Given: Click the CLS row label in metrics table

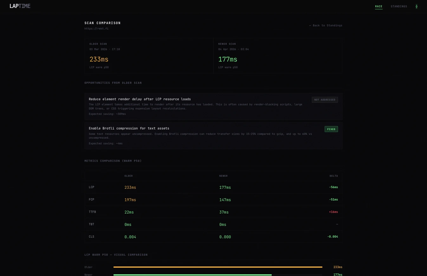Looking at the screenshot, I should pyautogui.click(x=91, y=237).
